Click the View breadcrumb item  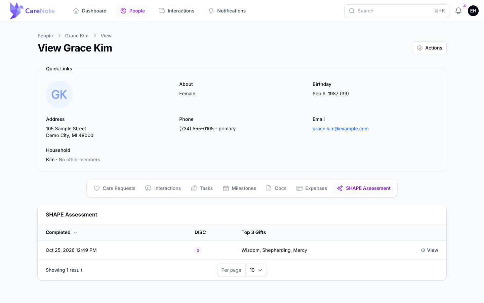(x=106, y=36)
